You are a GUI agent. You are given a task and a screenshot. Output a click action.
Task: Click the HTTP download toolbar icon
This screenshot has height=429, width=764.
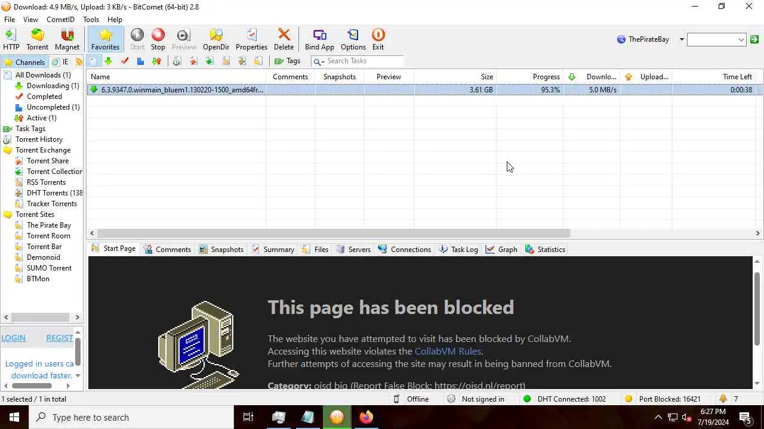point(11,39)
